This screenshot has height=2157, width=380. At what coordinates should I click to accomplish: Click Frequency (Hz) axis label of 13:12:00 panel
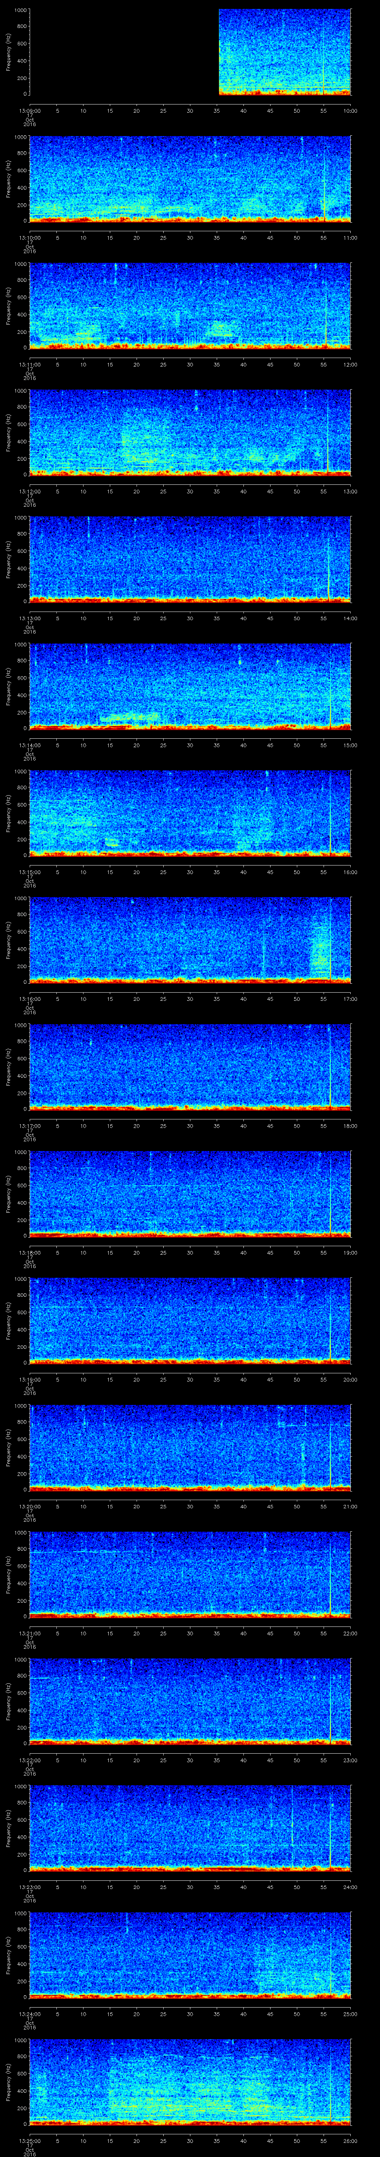pyautogui.click(x=9, y=433)
